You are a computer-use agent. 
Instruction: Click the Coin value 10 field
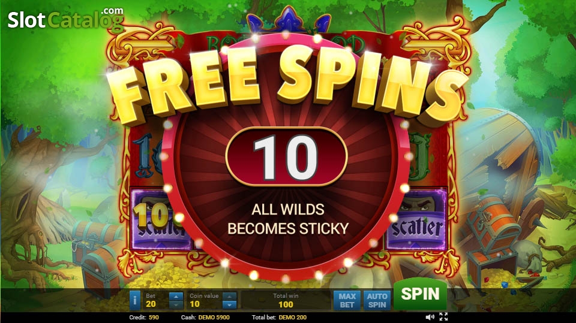pyautogui.click(x=194, y=304)
